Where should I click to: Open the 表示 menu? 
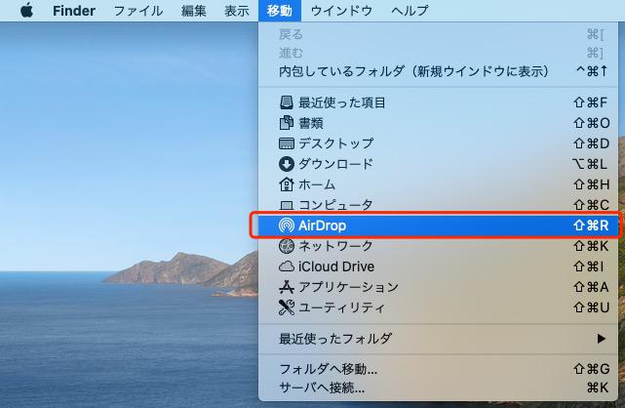[237, 11]
